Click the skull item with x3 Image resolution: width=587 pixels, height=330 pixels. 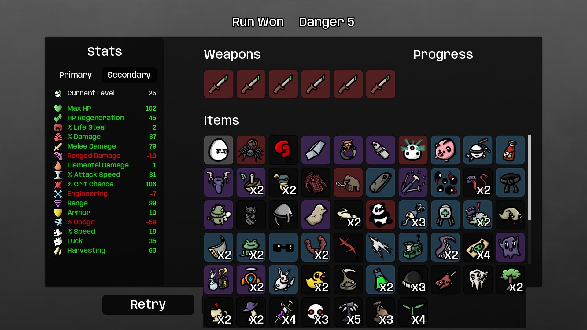click(x=316, y=312)
